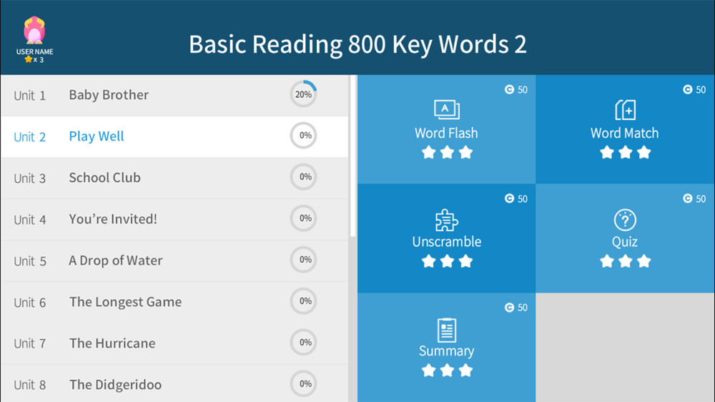Viewport: 715px width, 402px height.
Task: Open Unit 4 You're Invited!
Action: pyautogui.click(x=174, y=219)
